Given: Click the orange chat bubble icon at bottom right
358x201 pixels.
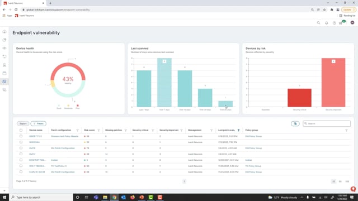Looking at the screenshot, I should click(353, 189).
